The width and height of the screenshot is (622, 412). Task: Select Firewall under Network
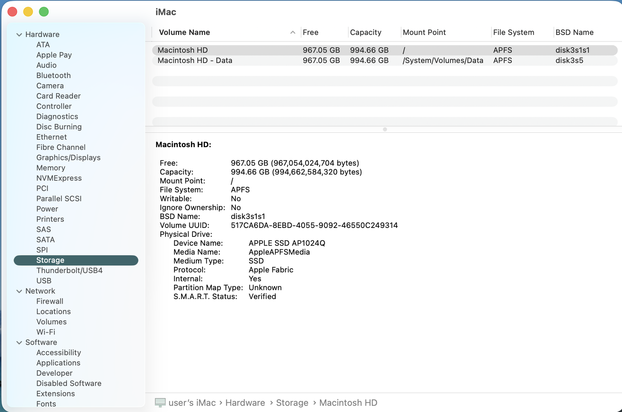coord(50,301)
